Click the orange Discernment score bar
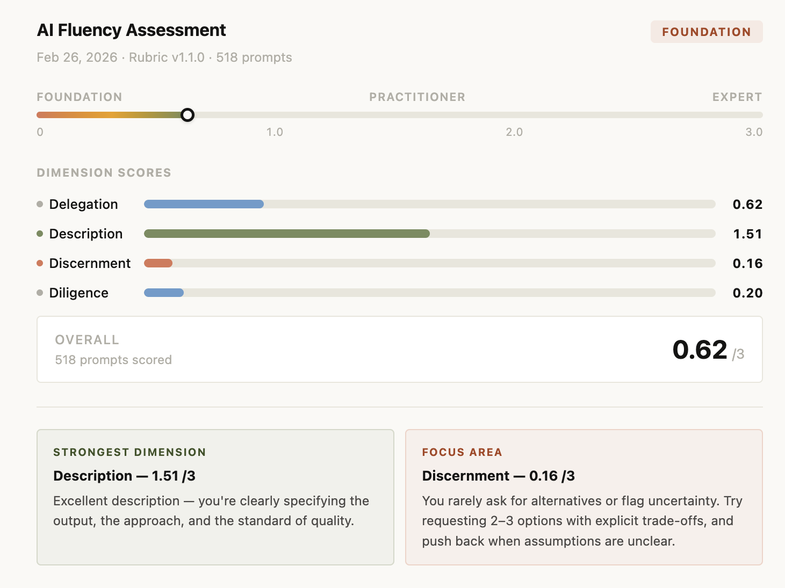Image resolution: width=785 pixels, height=588 pixels. (158, 263)
